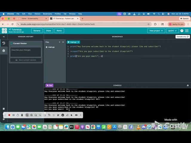The width and height of the screenshot is (191, 143).
Task: Switch to Console only view
Action: coord(182,37)
